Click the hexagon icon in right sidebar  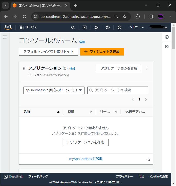167,47
